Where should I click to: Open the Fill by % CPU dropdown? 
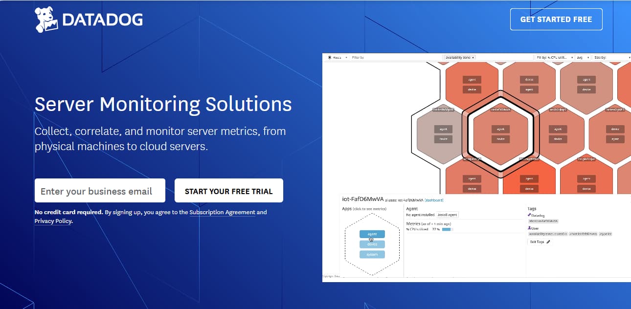point(554,57)
